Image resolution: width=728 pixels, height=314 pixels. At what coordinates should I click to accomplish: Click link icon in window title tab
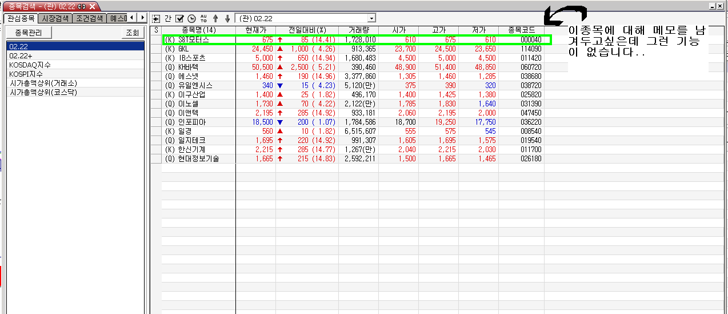(x=82, y=6)
